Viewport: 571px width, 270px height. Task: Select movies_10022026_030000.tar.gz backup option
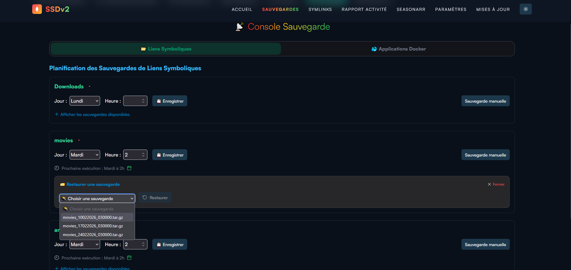pos(93,217)
